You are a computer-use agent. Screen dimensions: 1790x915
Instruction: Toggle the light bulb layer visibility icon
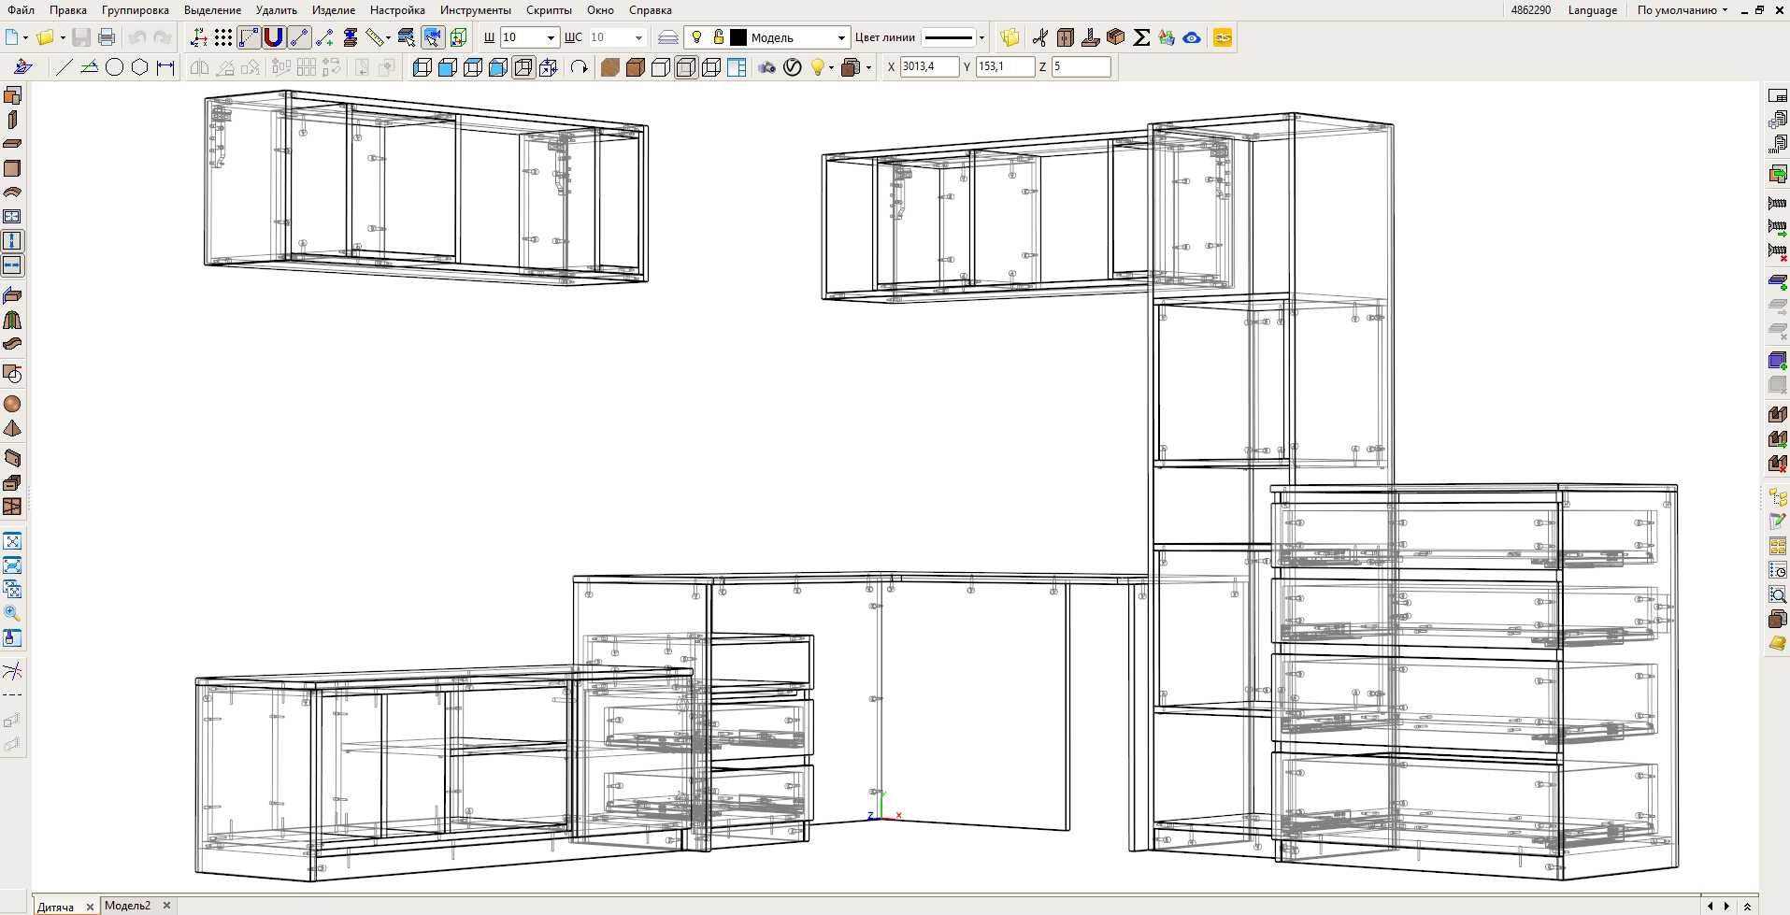tap(695, 37)
